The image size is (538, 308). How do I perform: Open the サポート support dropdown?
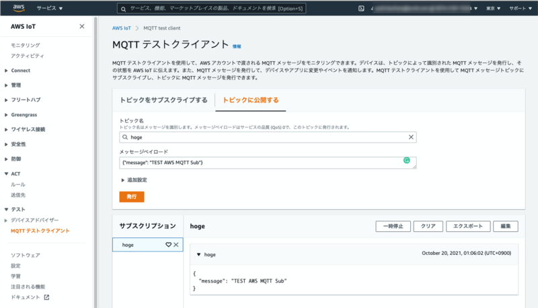pos(520,8)
